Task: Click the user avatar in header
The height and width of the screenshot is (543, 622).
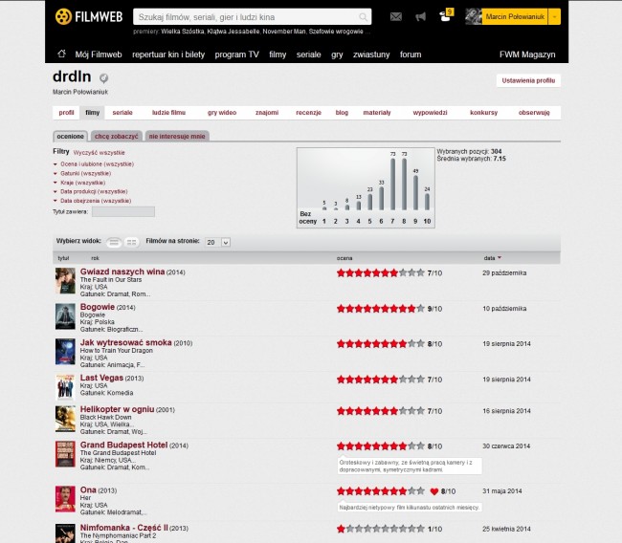Action: (474, 16)
